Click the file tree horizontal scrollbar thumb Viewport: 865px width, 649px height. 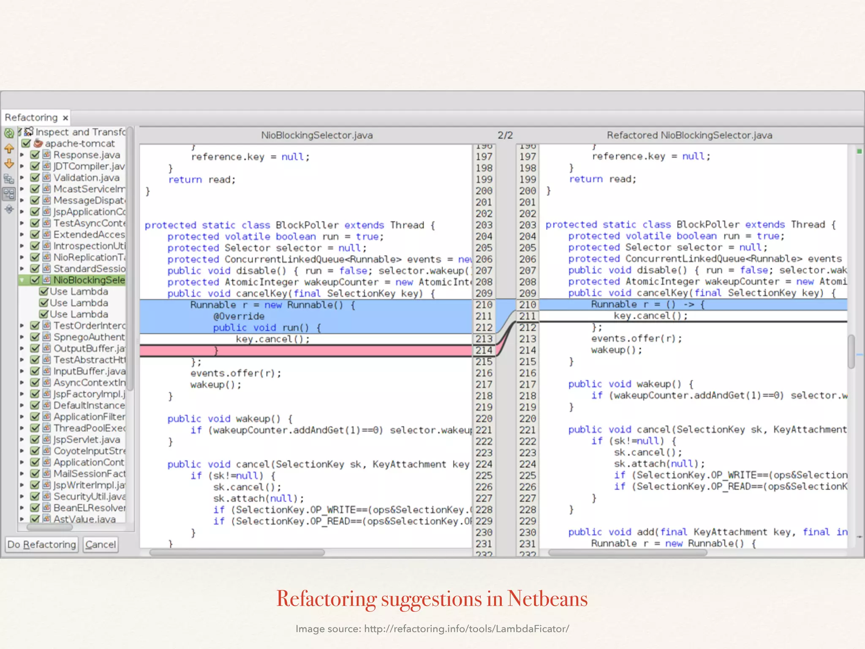coord(50,527)
